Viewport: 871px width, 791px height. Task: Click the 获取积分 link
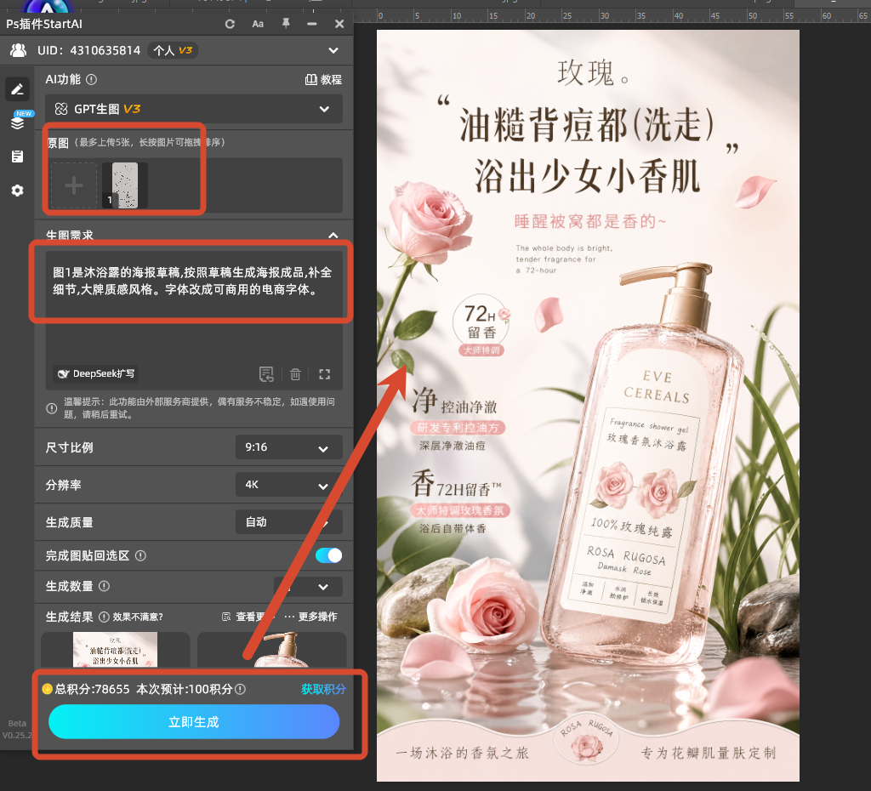(323, 689)
